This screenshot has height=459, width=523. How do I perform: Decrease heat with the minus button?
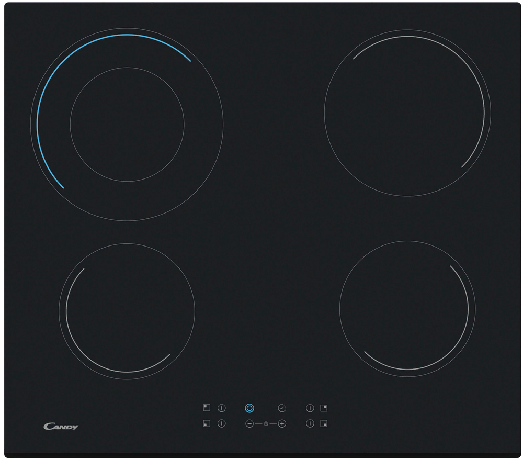click(x=249, y=423)
